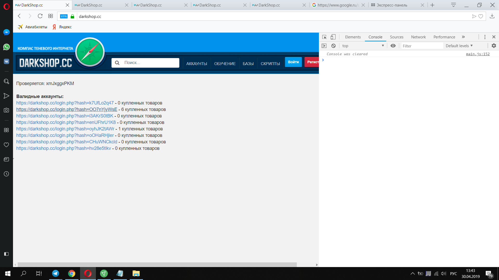Switch to the Network tab
Viewport: 499px width, 280px height.
tap(418, 37)
